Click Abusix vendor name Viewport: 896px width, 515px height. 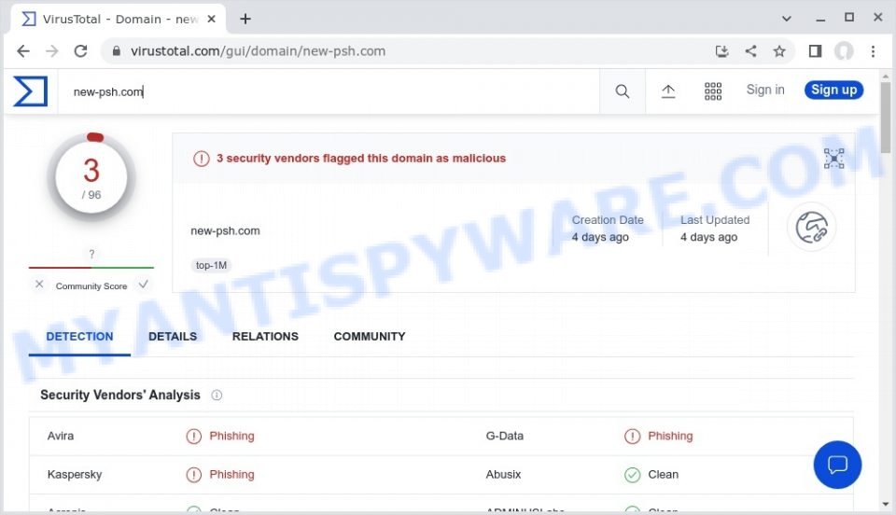pyautogui.click(x=503, y=475)
